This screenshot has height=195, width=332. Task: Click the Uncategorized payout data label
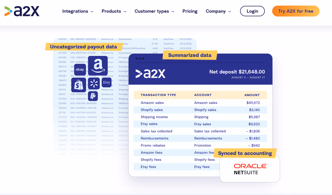(84, 47)
